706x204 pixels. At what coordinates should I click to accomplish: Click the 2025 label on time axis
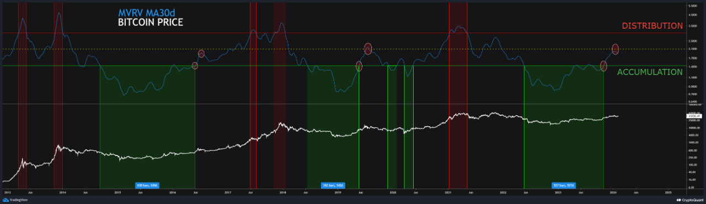(668, 192)
